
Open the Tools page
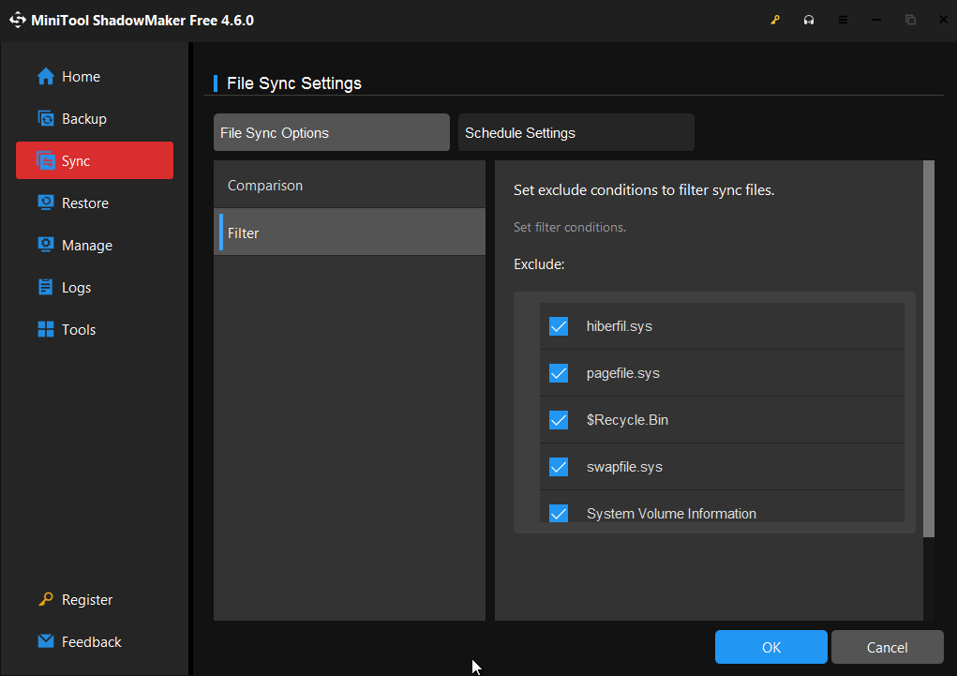tap(95, 329)
